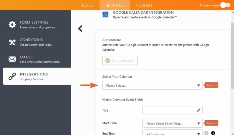Click the End Time info icon
The image size is (234, 135).
[x=213, y=133]
